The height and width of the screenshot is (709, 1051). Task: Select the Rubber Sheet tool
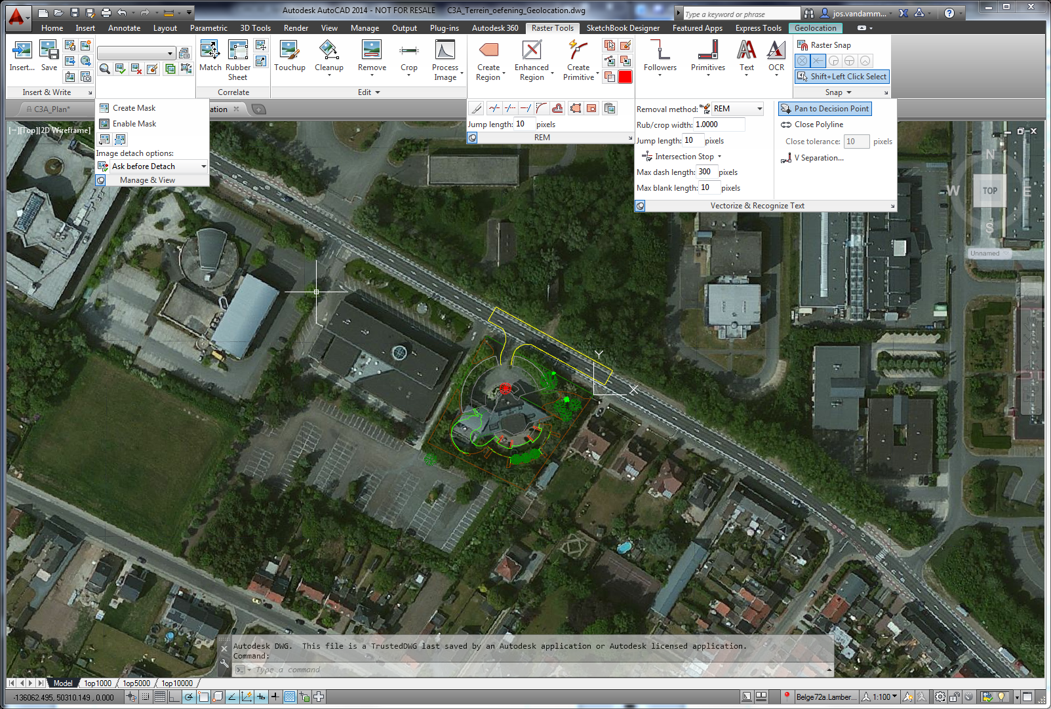click(238, 60)
